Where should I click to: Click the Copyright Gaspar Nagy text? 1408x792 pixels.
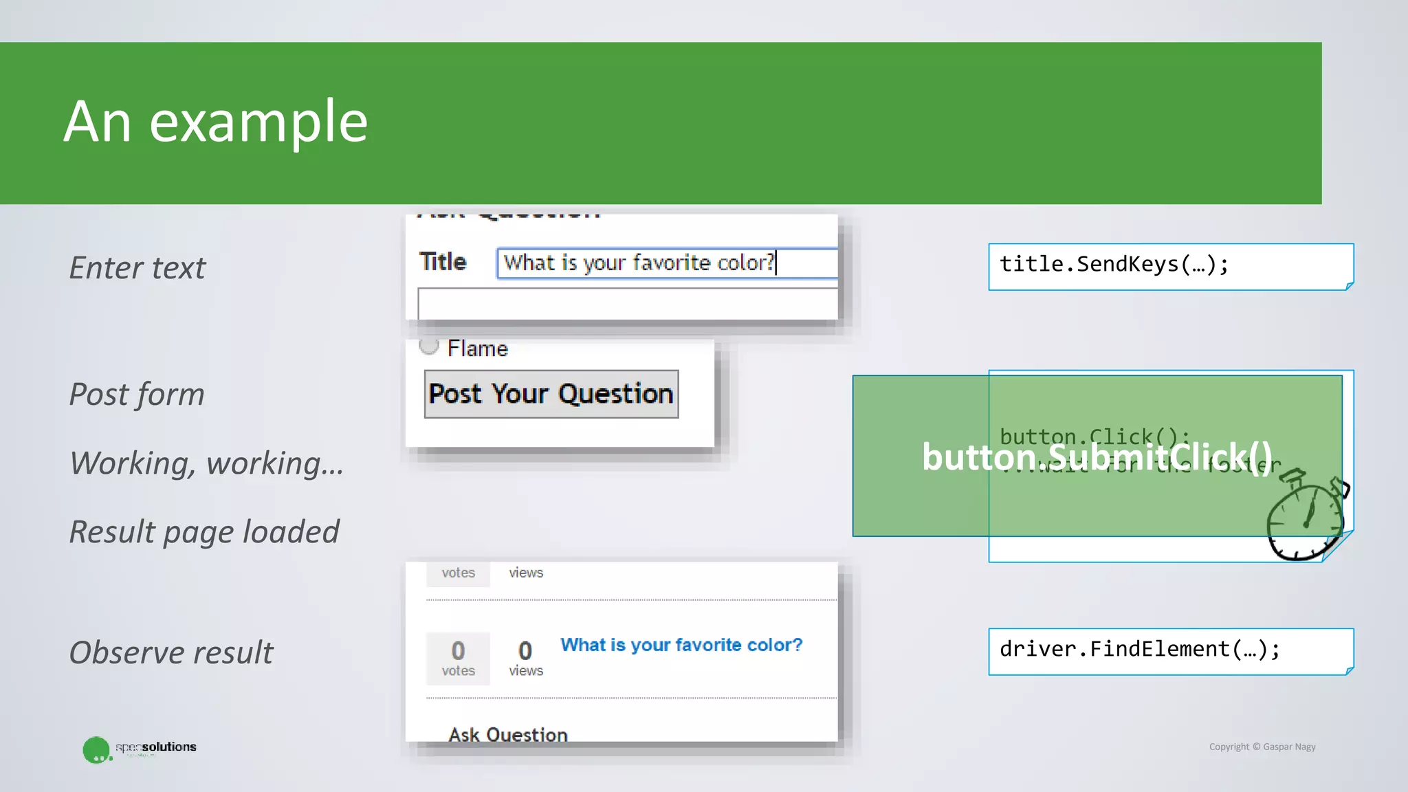coord(1262,747)
